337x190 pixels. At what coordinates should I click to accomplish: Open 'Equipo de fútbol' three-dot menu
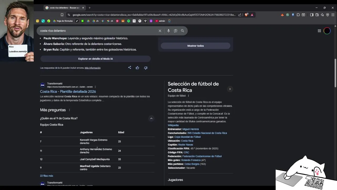(188, 96)
